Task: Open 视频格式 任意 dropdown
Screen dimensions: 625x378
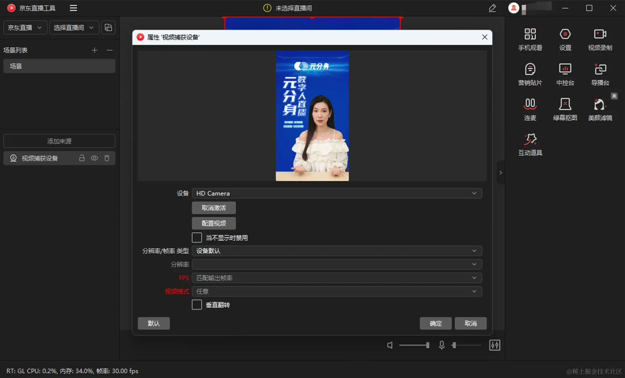Action: [x=337, y=291]
